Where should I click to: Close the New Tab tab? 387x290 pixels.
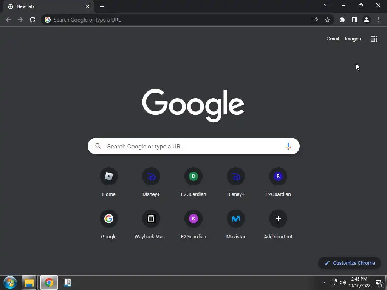pyautogui.click(x=88, y=6)
